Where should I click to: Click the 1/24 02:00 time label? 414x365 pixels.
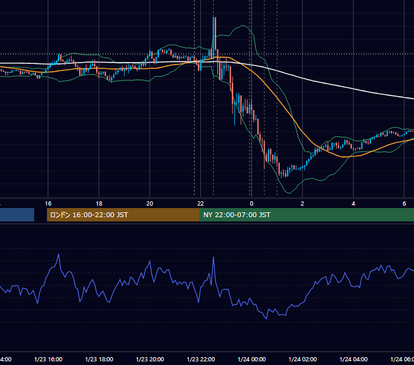click(303, 359)
